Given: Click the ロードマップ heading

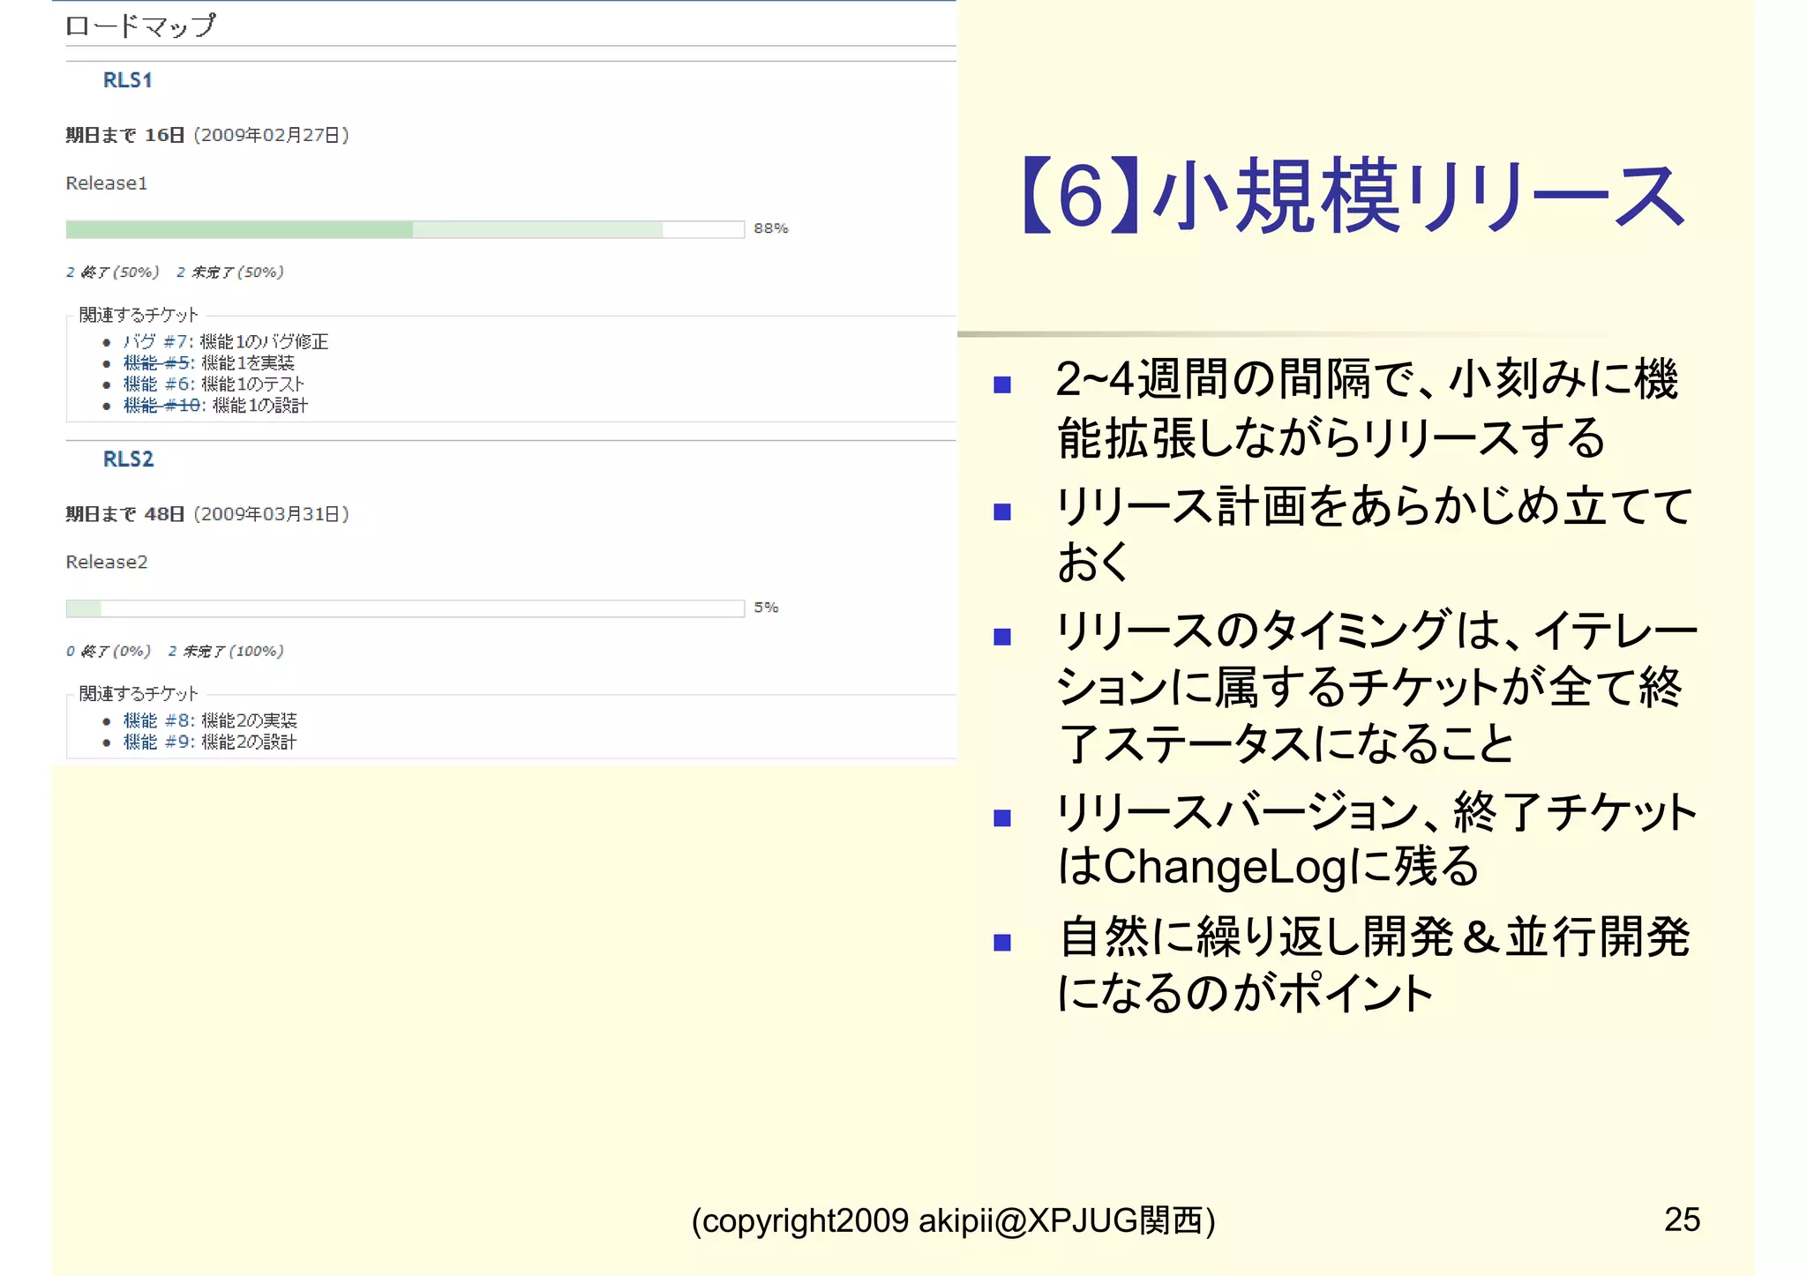Looking at the screenshot, I should tap(140, 26).
